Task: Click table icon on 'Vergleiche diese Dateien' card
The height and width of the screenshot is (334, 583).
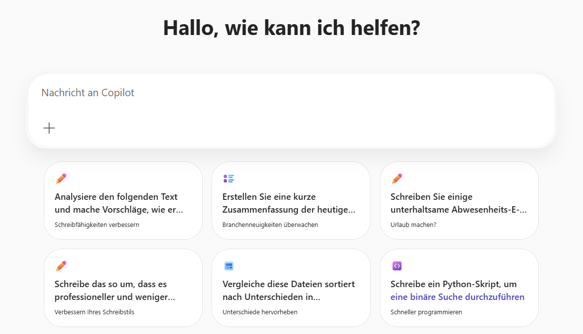Action: click(x=229, y=266)
